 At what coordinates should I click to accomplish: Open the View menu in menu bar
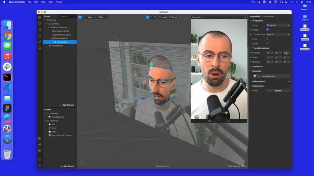coord(43,2)
